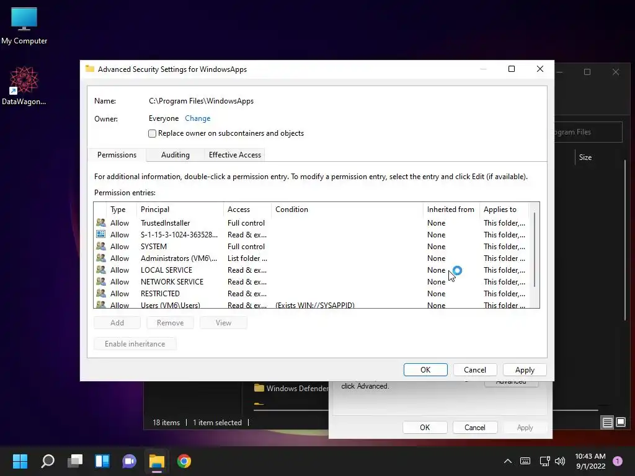Click Windows Defender folder icon in Explorer
The image size is (635, 476).
(x=259, y=388)
